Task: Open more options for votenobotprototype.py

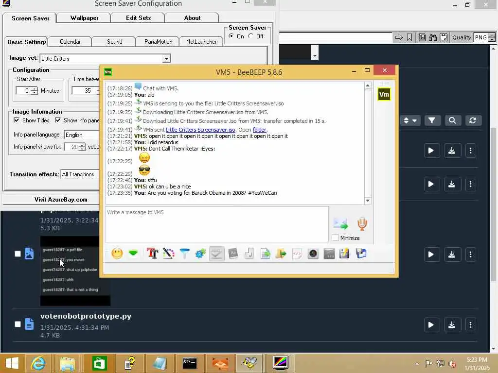Action: (x=470, y=325)
